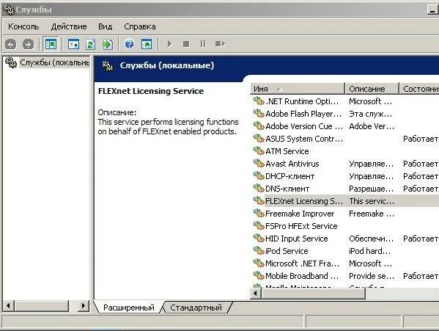Switch to the Расширенный tab
Viewport: 439px width, 331px height.
click(128, 308)
